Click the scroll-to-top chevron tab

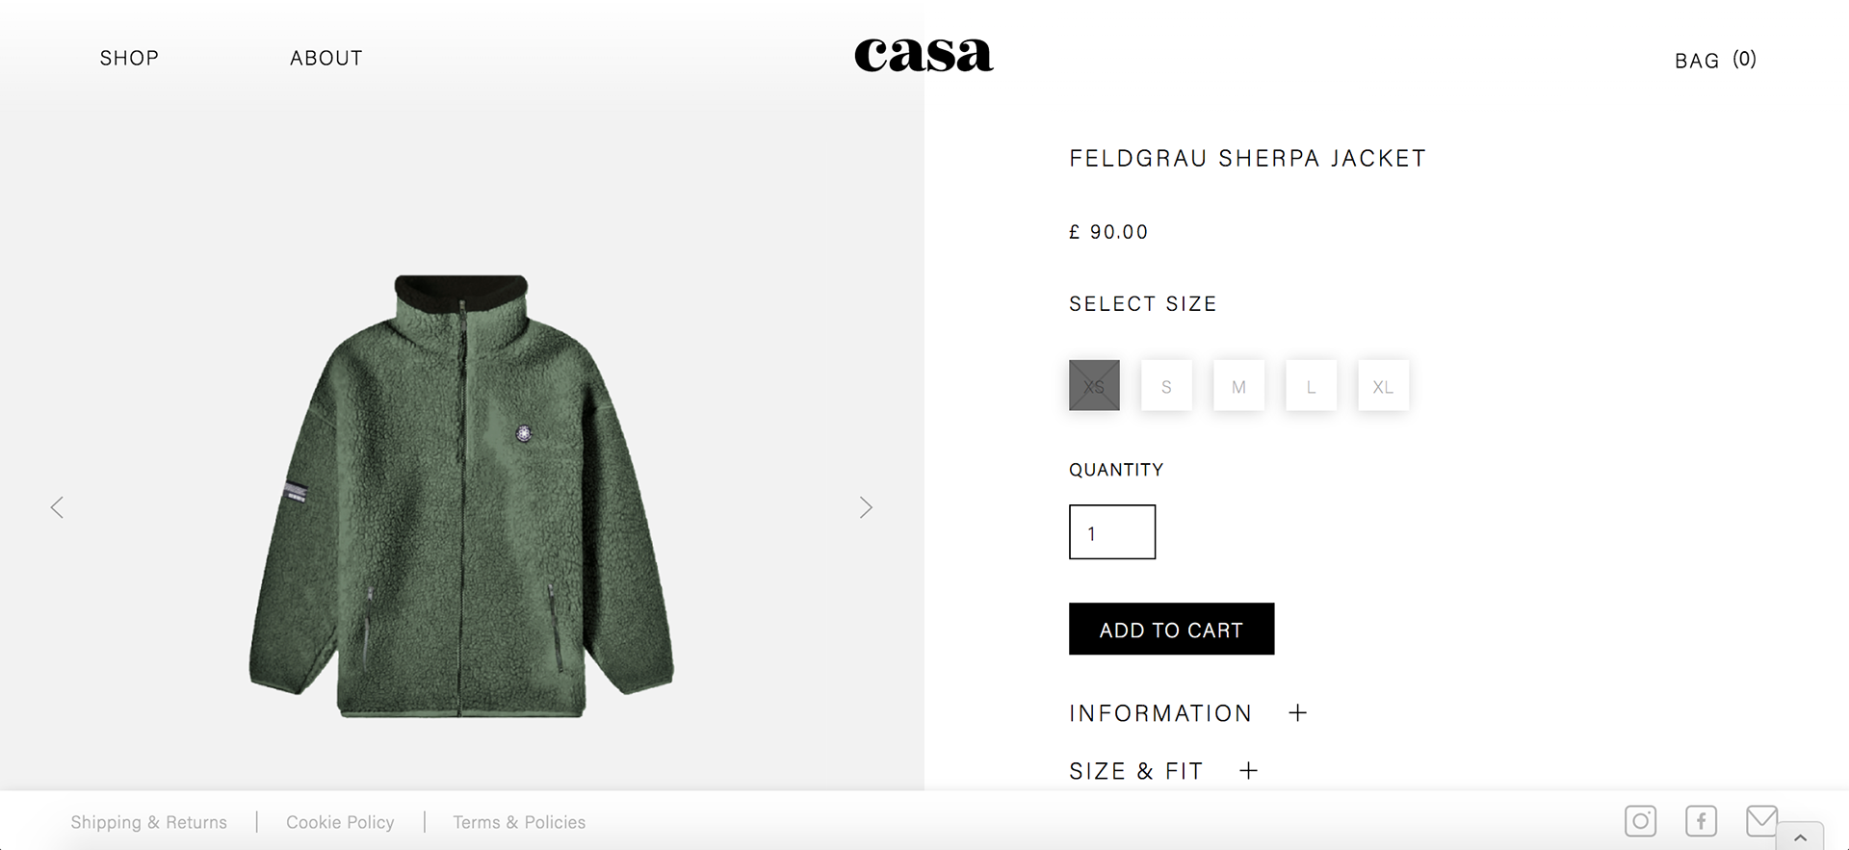click(x=1800, y=837)
